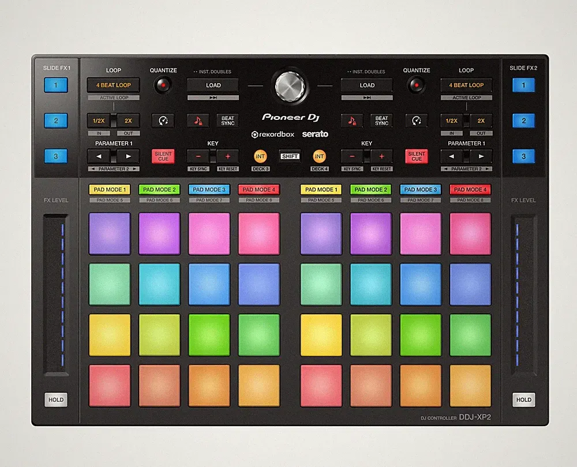The height and width of the screenshot is (467, 577).
Task: Toggle the right deck Quantize button
Action: [x=416, y=85]
